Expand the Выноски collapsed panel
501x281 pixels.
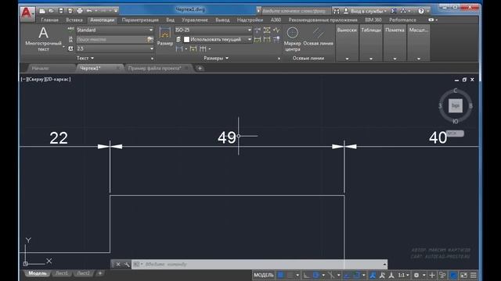click(x=347, y=44)
